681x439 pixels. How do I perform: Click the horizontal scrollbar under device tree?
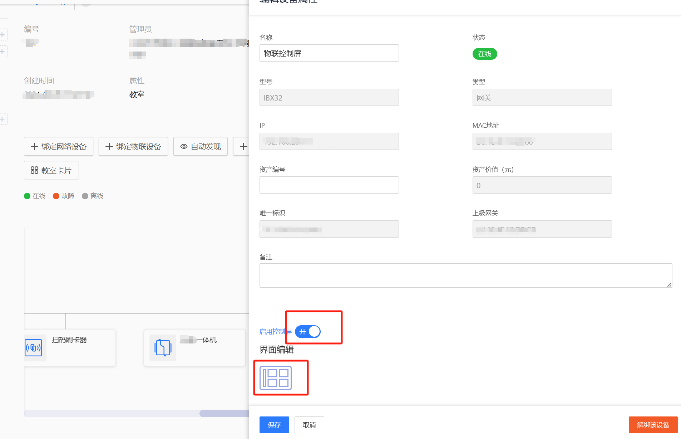(x=224, y=413)
